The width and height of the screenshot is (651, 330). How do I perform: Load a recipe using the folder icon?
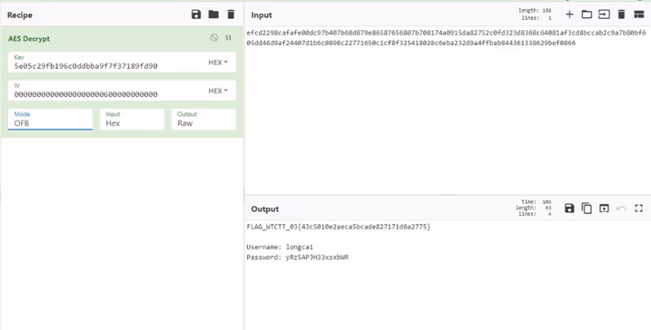point(213,15)
